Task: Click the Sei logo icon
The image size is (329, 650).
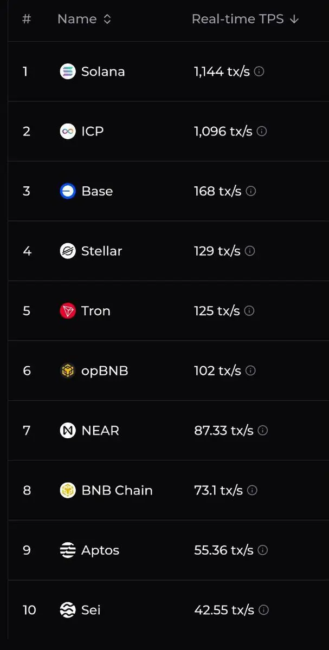Action: tap(68, 610)
